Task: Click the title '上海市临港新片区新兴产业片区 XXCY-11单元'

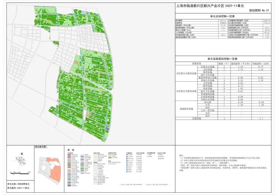Action: point(210,6)
